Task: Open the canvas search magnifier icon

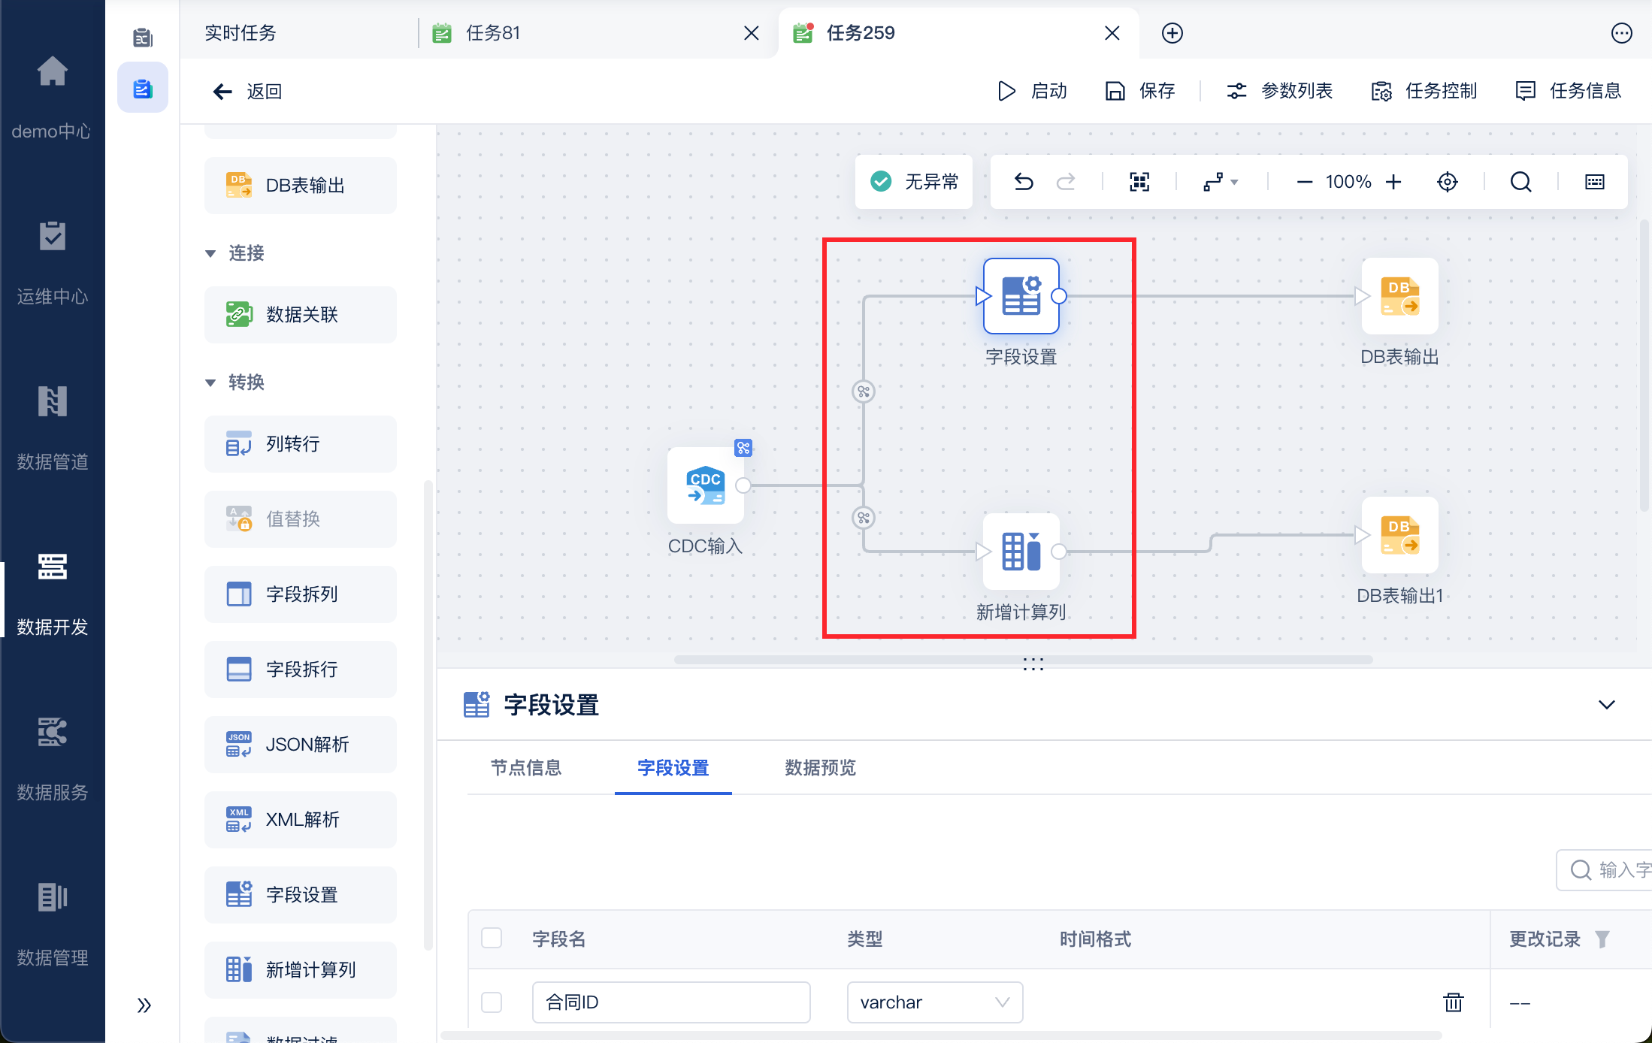Action: click(1520, 182)
